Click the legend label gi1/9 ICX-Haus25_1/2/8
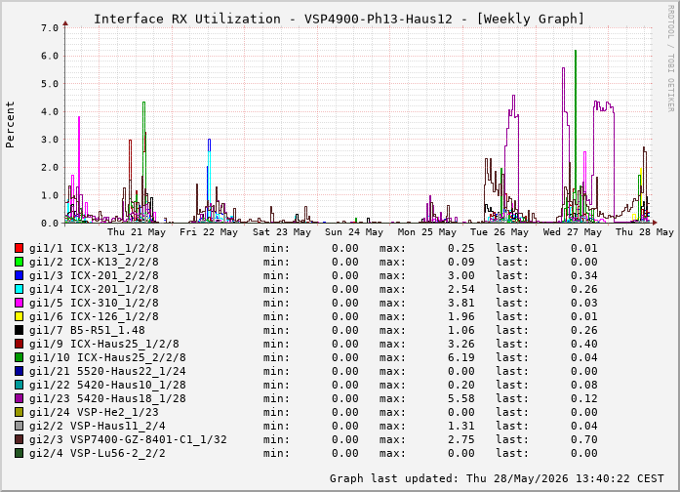680x492 pixels. [104, 344]
